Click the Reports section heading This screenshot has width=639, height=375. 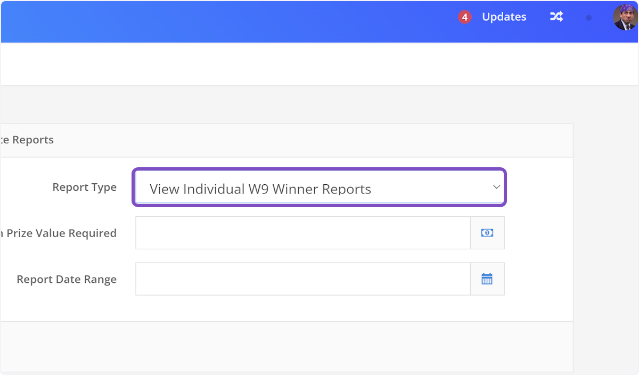tap(27, 140)
